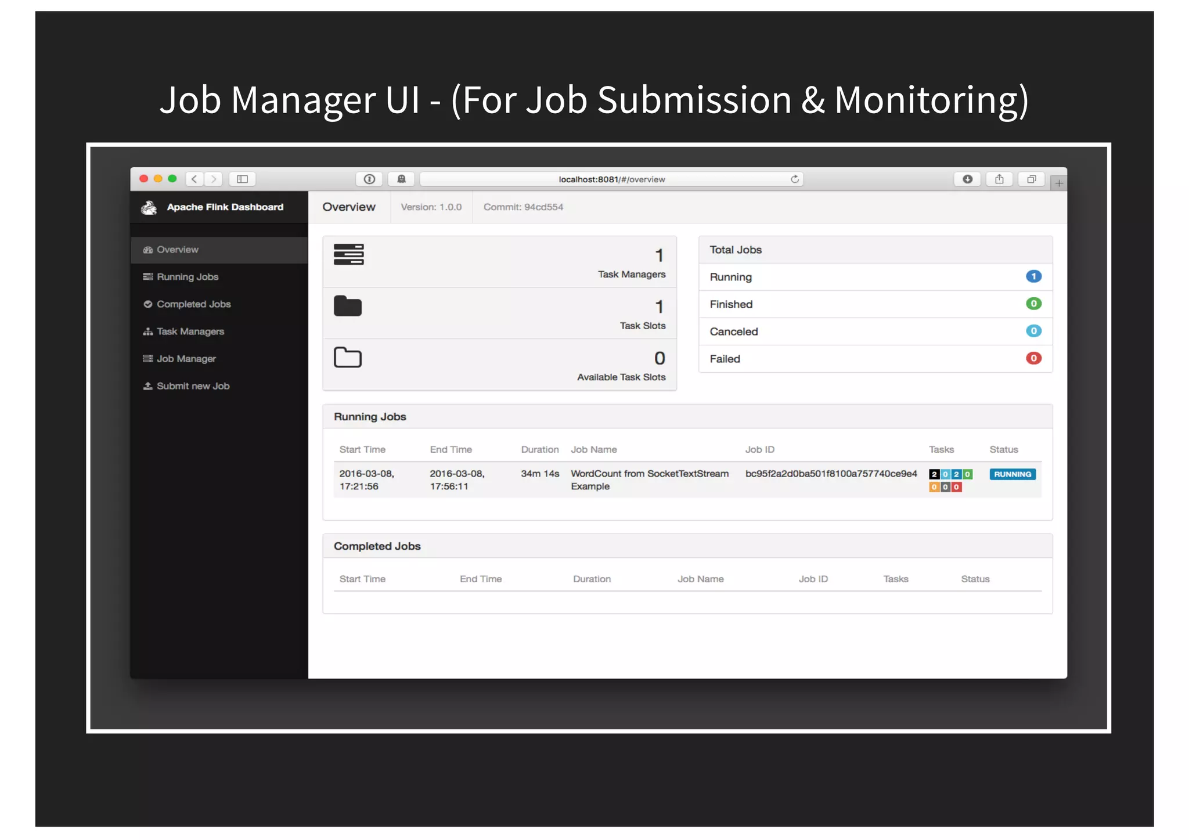Open the WordCount from SocketTextStream Example job
This screenshot has height=840, width=1189.
[650, 480]
